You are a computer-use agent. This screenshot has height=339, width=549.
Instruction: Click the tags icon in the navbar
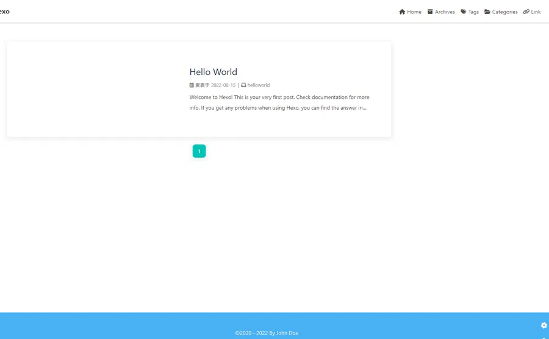[x=464, y=12]
